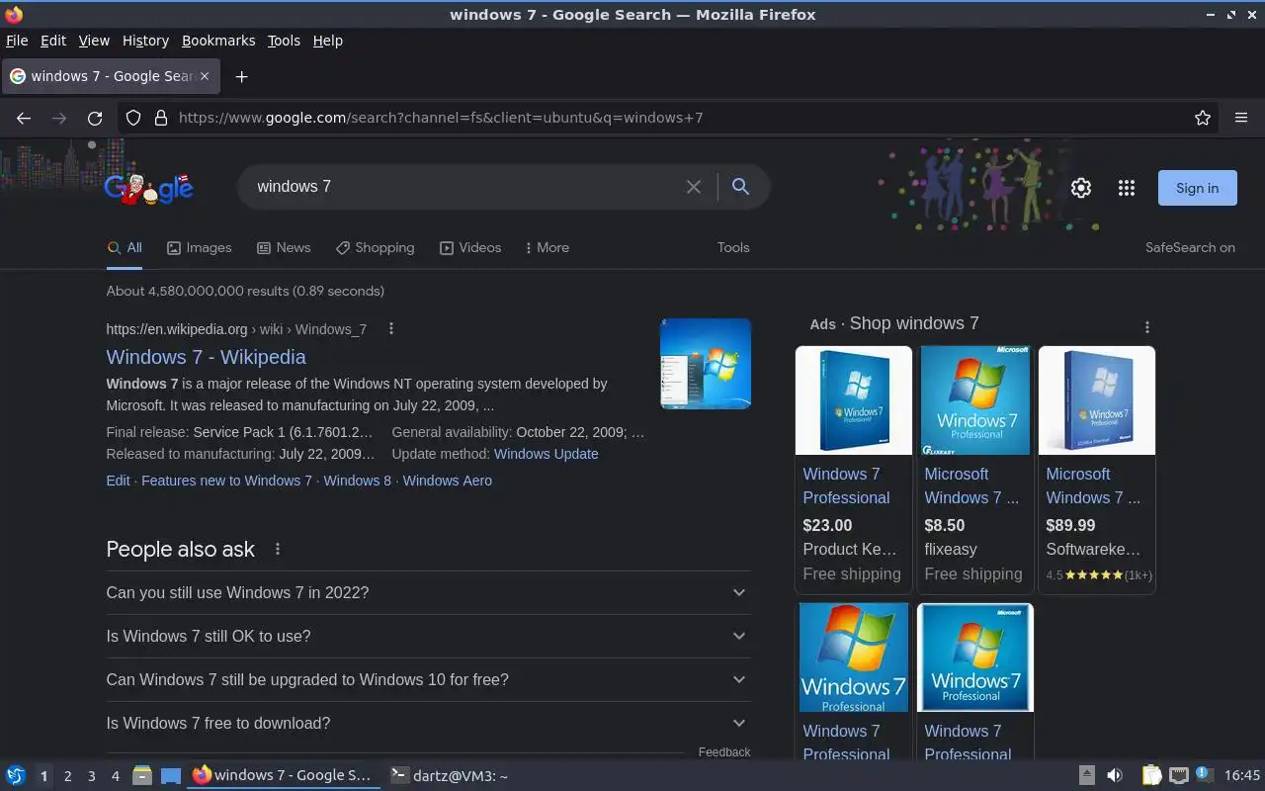Expand 'Can you still use Windows 7 in 2022?'
The height and width of the screenshot is (791, 1265).
tap(428, 592)
